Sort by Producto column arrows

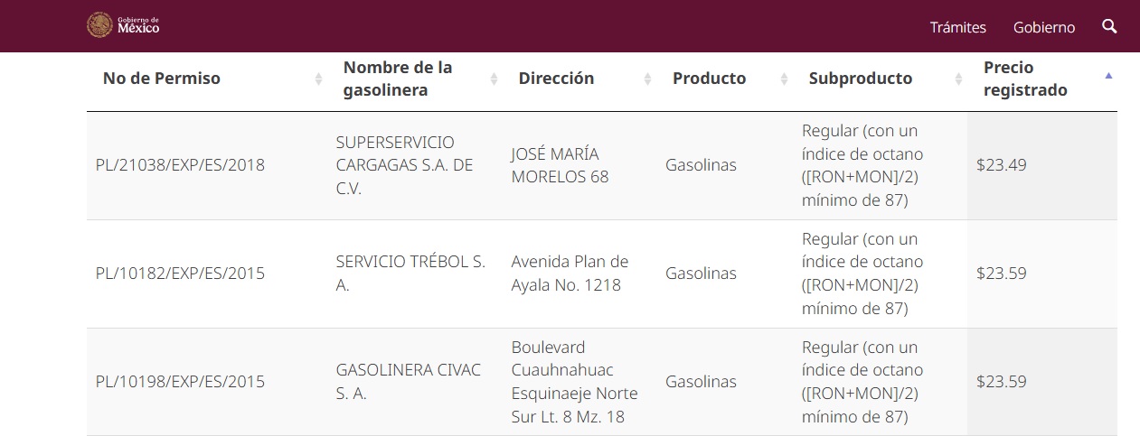pyautogui.click(x=784, y=79)
